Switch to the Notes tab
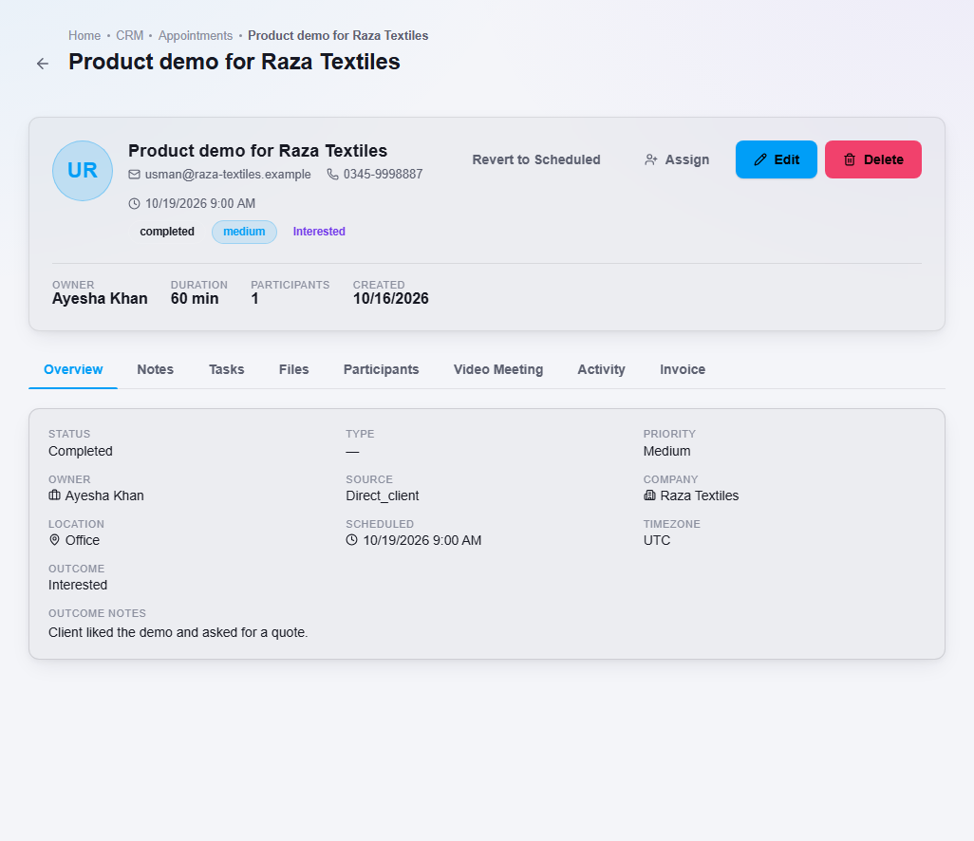This screenshot has height=841, width=974. tap(156, 369)
